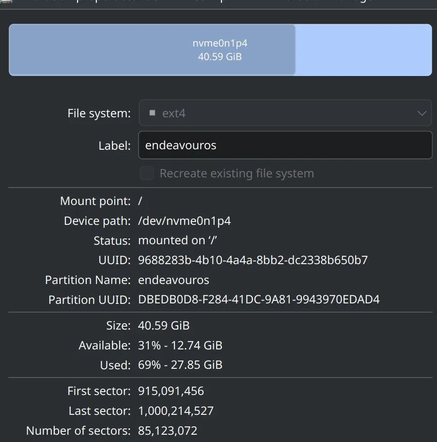437x442 pixels.
Task: Click the nvme0n1p4 partition name in the bar
Action: pyautogui.click(x=220, y=43)
